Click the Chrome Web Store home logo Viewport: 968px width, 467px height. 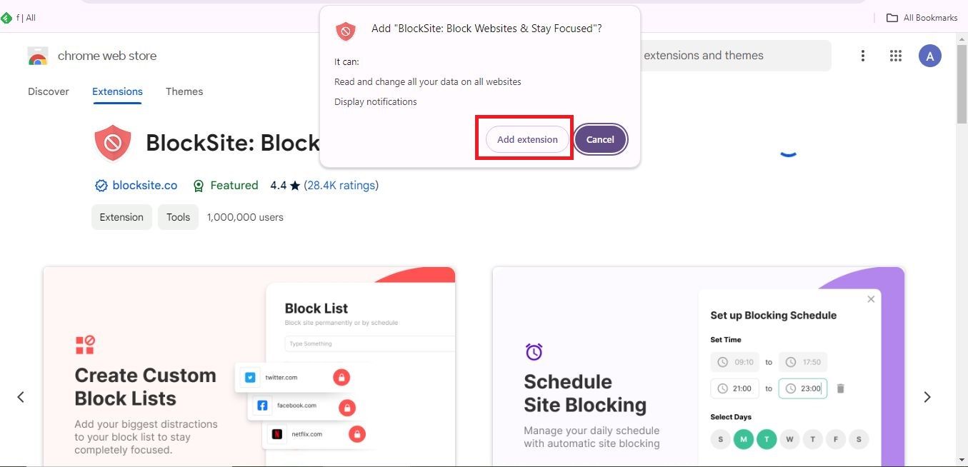coord(37,55)
